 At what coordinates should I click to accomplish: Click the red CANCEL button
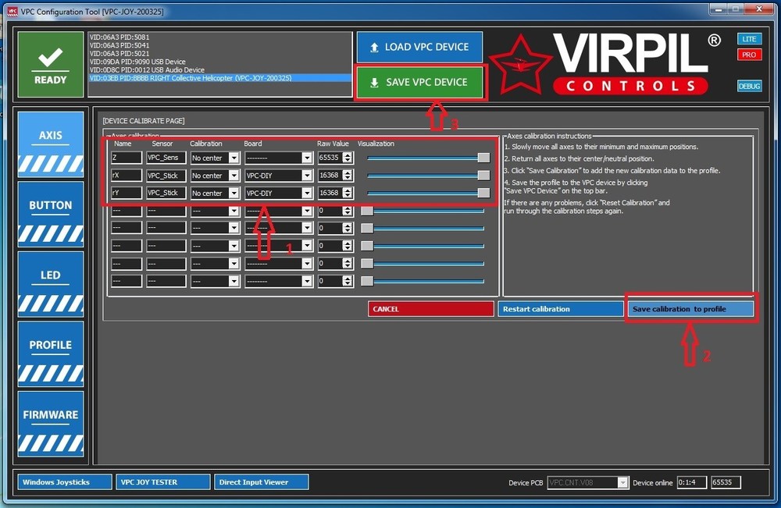pyautogui.click(x=431, y=309)
